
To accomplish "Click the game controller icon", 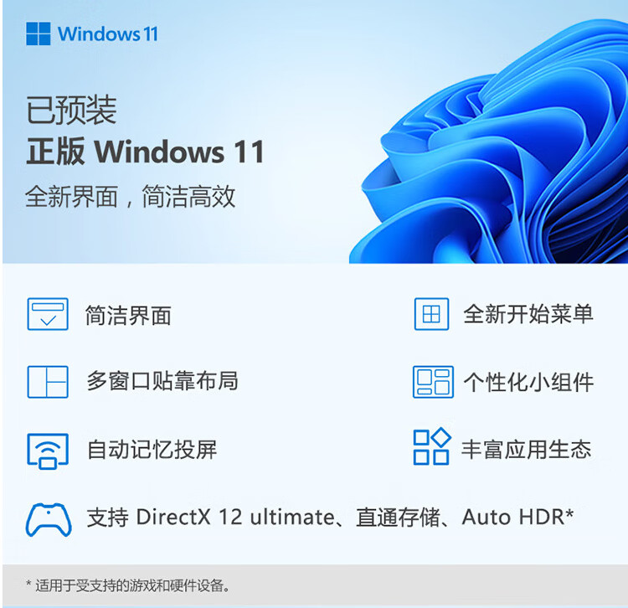I will (49, 519).
